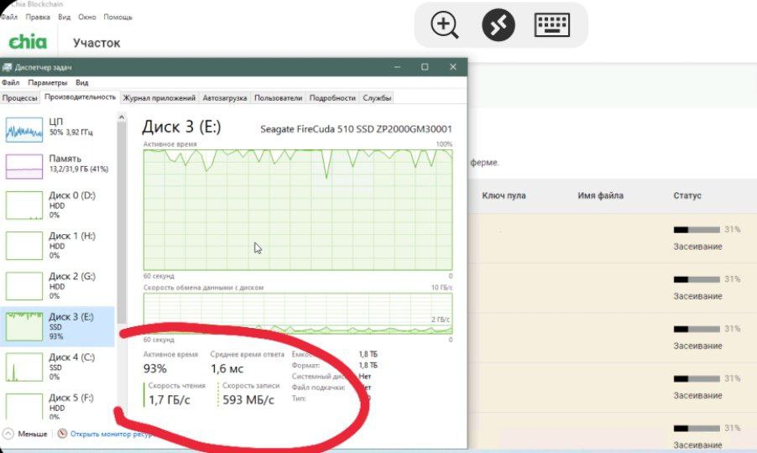
Task: Switch to Журнал приложений tab
Action: click(x=159, y=98)
